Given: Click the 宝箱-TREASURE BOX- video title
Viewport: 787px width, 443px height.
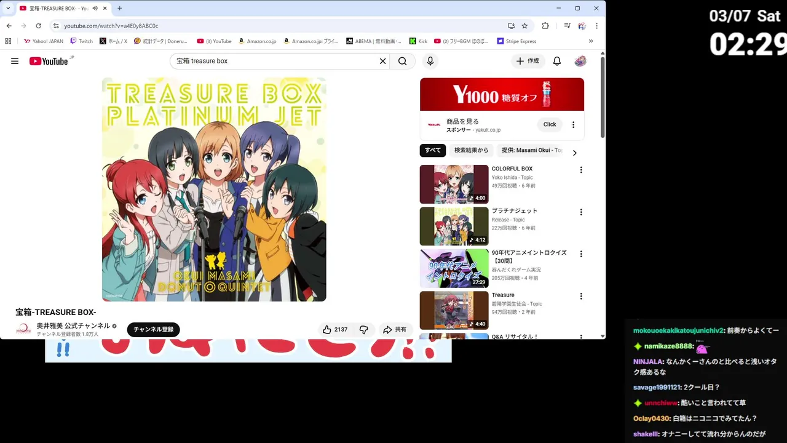Looking at the screenshot, I should tap(56, 312).
